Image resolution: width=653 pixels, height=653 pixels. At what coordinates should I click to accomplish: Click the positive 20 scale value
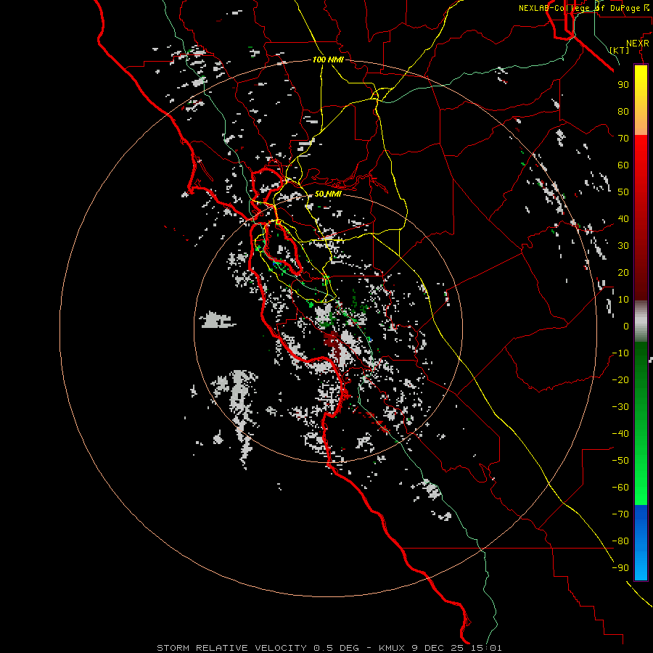pos(623,272)
